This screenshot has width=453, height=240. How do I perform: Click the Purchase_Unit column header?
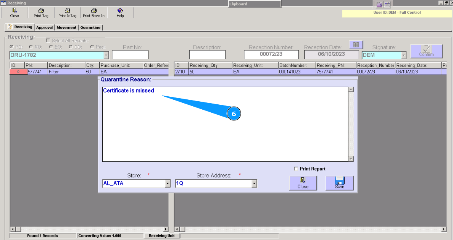click(x=121, y=65)
